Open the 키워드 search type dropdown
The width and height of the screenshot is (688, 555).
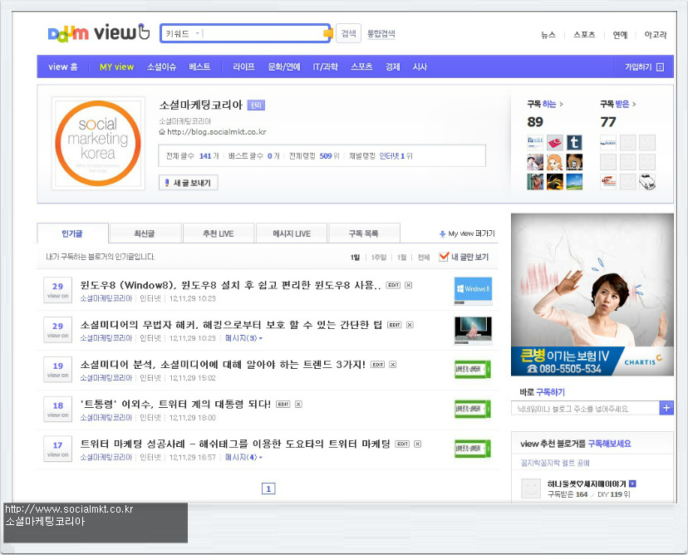(182, 33)
